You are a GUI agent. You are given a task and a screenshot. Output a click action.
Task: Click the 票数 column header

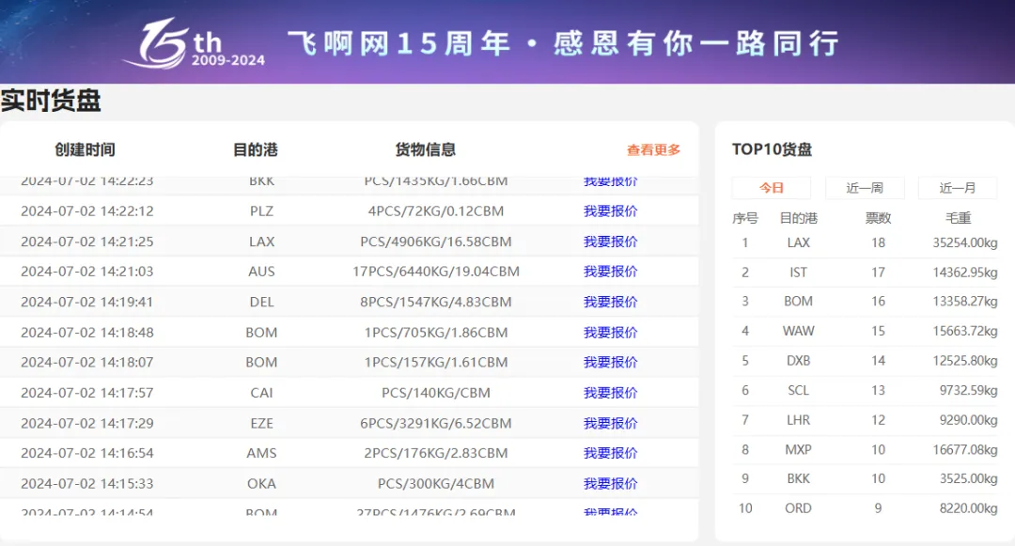[878, 218]
